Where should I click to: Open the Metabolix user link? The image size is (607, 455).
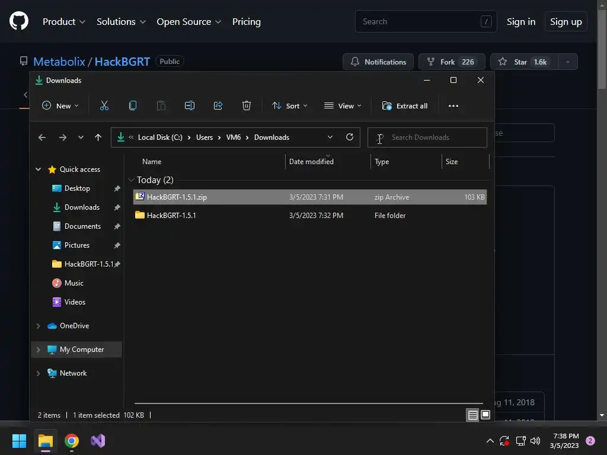tap(59, 62)
